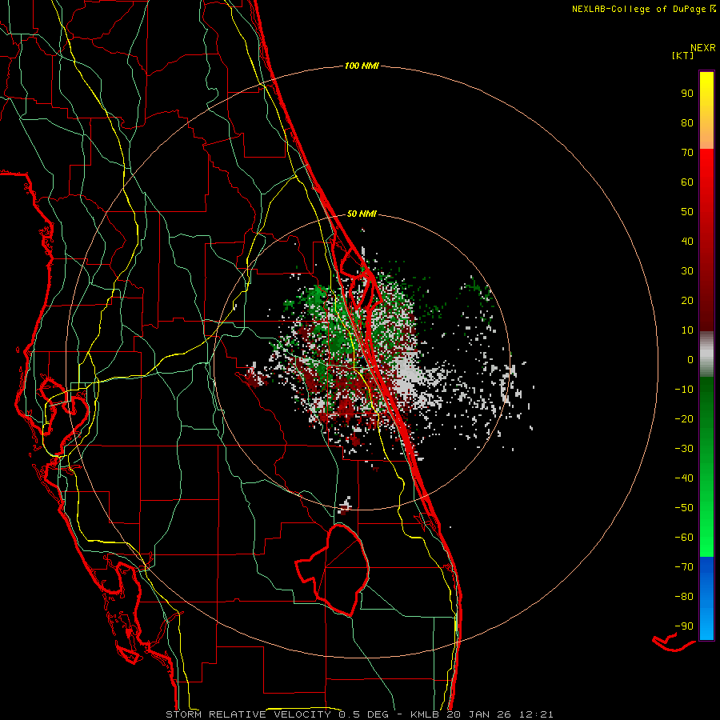Click the Lake Okeechobee red outline
This screenshot has width=720, height=720.
point(333,570)
